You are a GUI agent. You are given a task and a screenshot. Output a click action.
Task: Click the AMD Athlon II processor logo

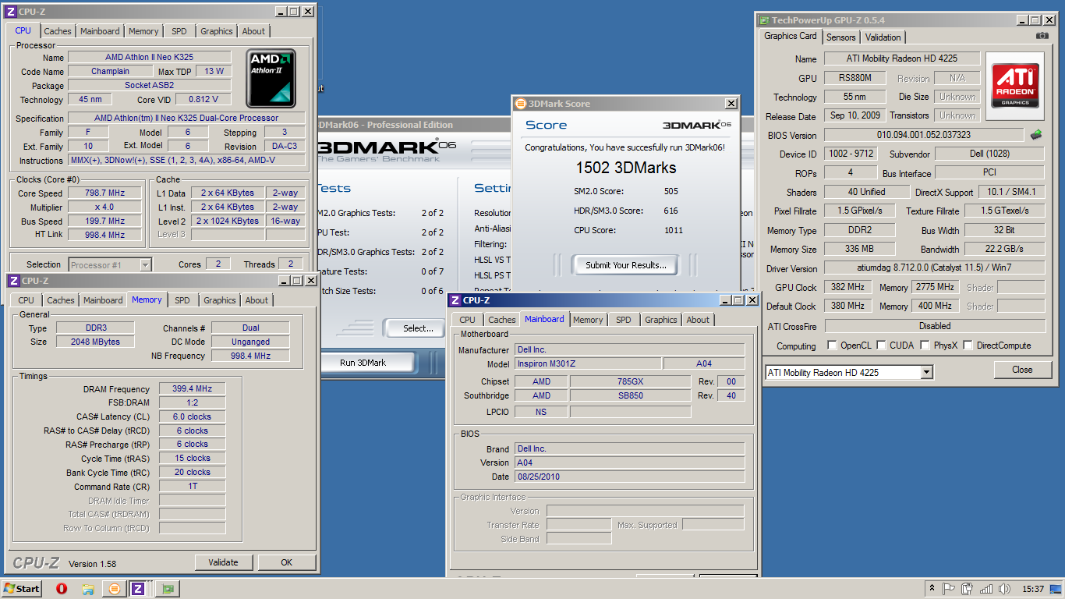point(271,79)
